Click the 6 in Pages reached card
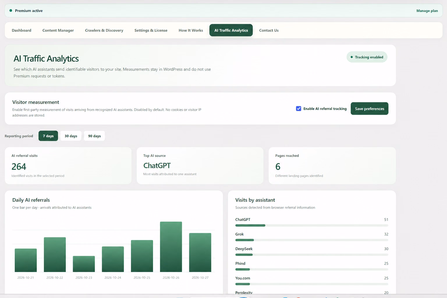Screen dimensions: 447x298 (278, 166)
